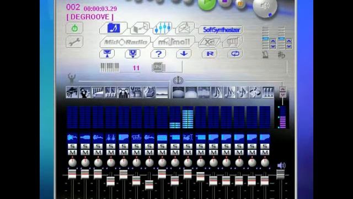The height and width of the screenshot is (199, 353).
Task: Select the double music note effect thumbnail
Action: pyautogui.click(x=229, y=92)
